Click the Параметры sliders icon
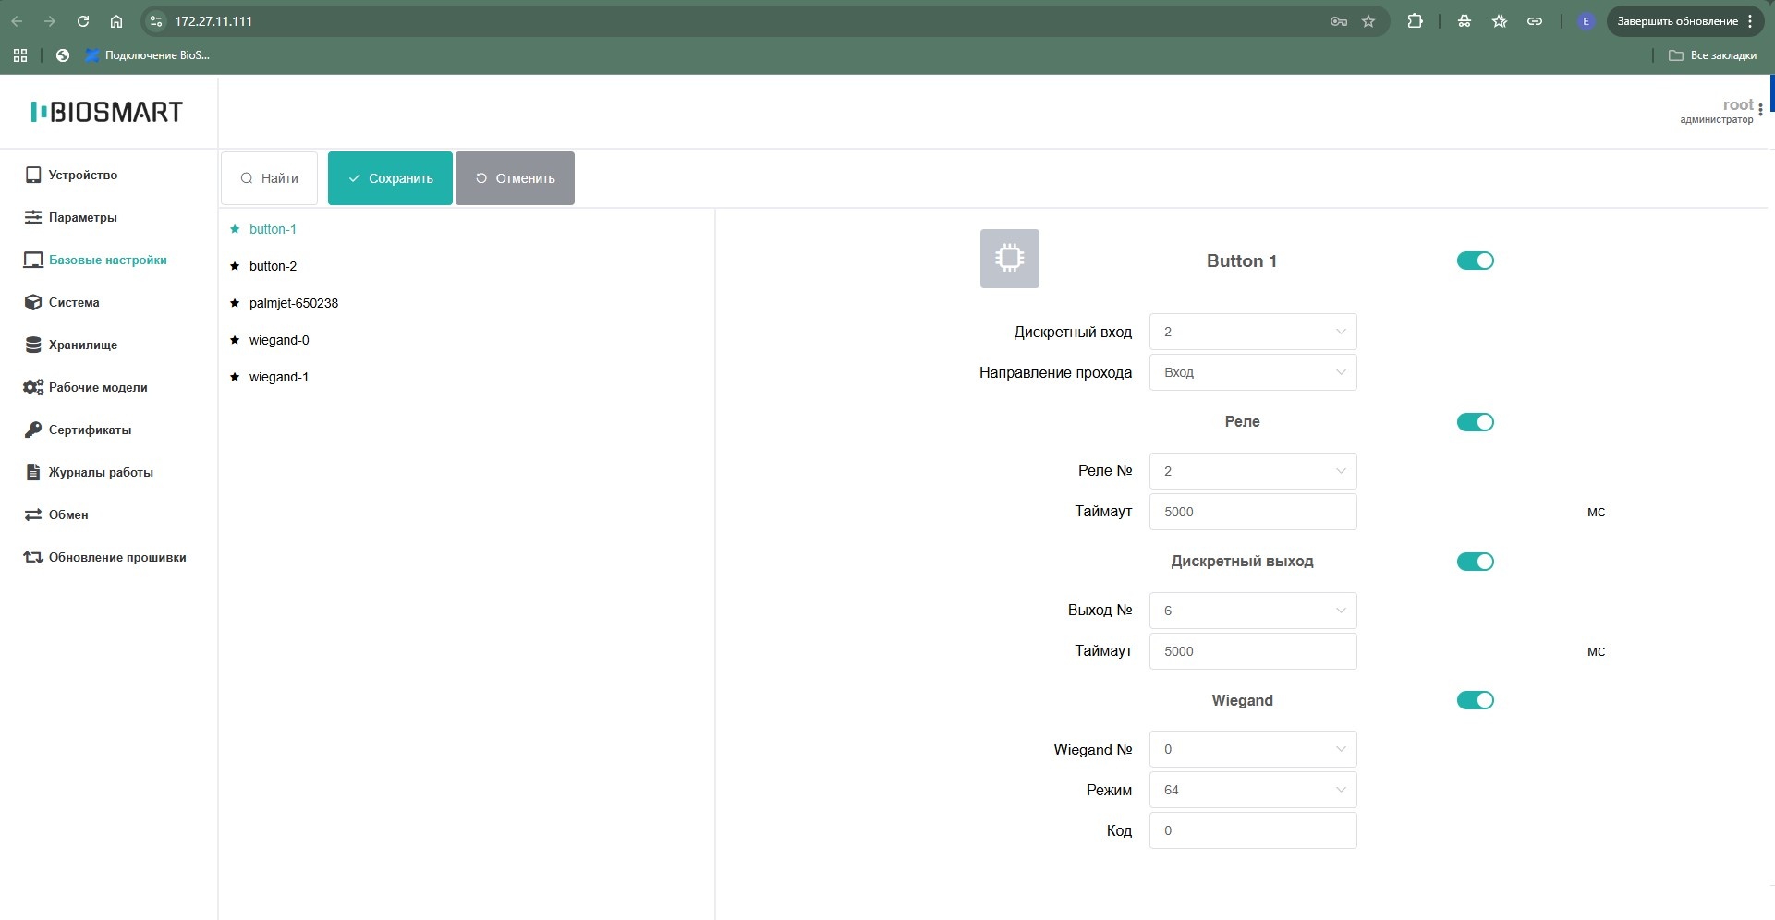The width and height of the screenshot is (1775, 920). pos(33,217)
